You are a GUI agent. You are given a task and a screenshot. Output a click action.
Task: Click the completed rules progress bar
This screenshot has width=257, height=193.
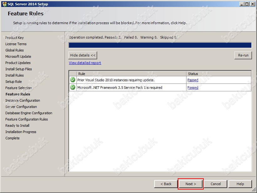point(160,45)
